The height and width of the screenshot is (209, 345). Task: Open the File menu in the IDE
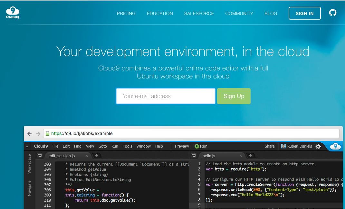coord(55,146)
